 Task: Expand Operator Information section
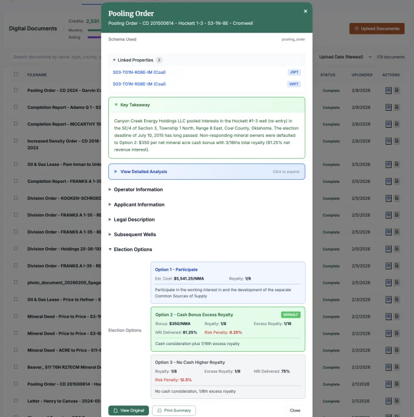[x=136, y=189]
